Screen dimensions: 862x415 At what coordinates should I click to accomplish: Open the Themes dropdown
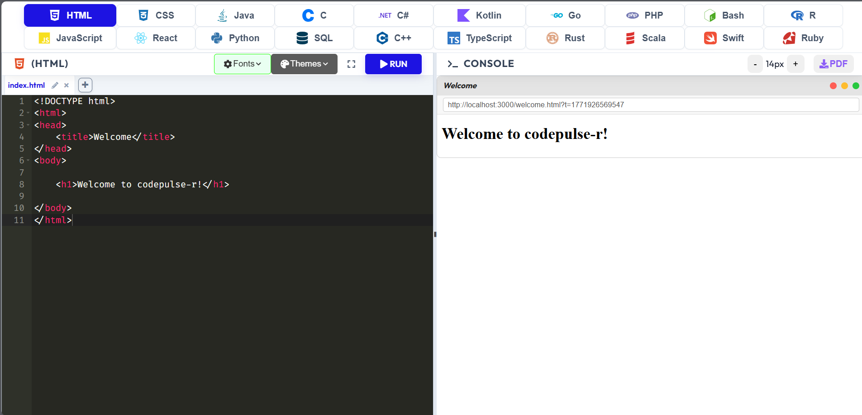[x=304, y=64]
